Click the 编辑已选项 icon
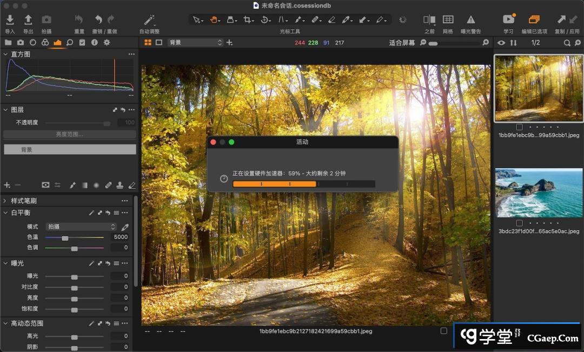Screen dimensions: 584x352 (x=534, y=20)
